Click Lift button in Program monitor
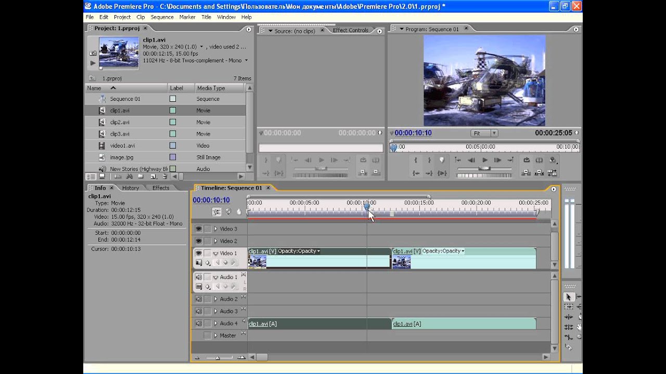Screen dimensions: 666x374 click(527, 173)
